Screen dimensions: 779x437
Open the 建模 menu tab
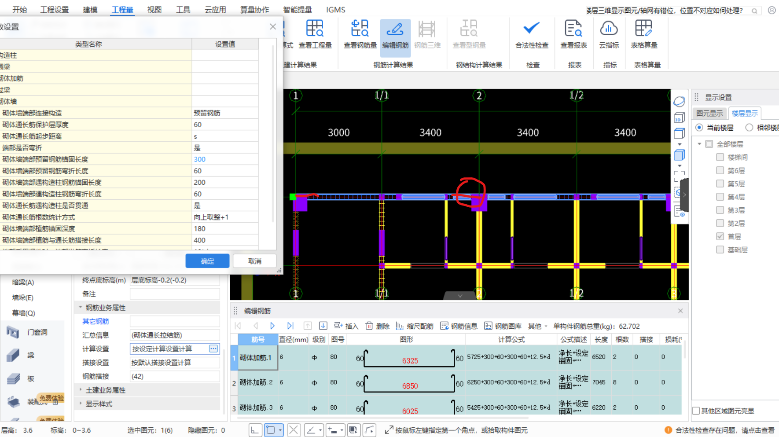click(90, 10)
